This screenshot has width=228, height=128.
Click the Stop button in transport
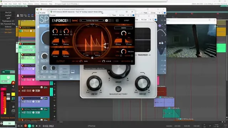[36, 126]
